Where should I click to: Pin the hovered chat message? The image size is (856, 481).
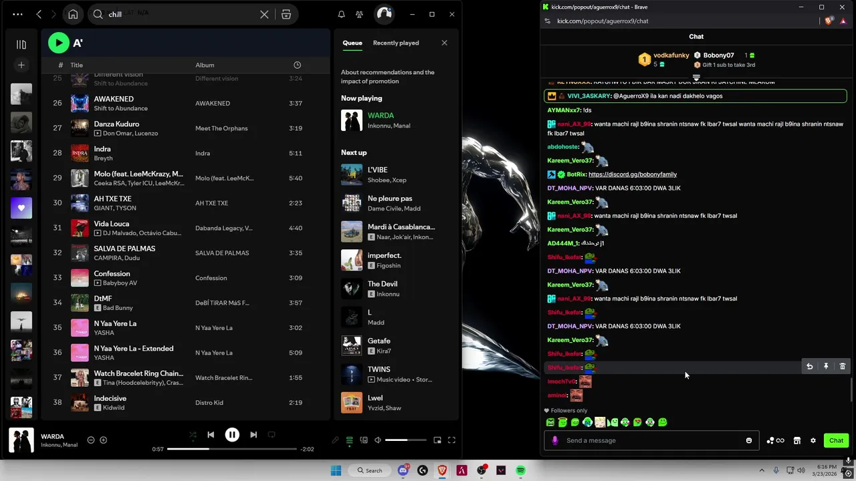tap(826, 366)
